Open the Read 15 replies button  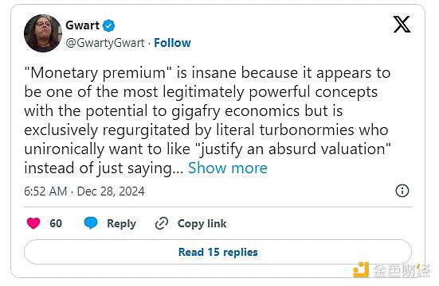point(218,252)
